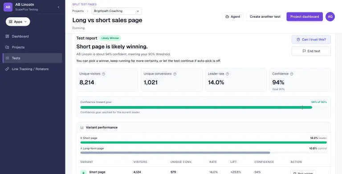
Task: Click the Variant performance chart icon
Action: [82, 127]
